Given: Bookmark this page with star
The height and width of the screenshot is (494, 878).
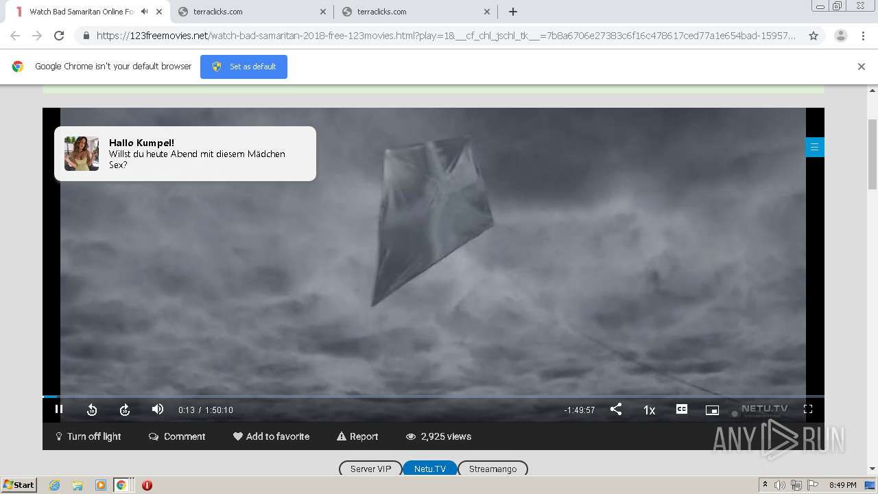Looking at the screenshot, I should (x=814, y=36).
